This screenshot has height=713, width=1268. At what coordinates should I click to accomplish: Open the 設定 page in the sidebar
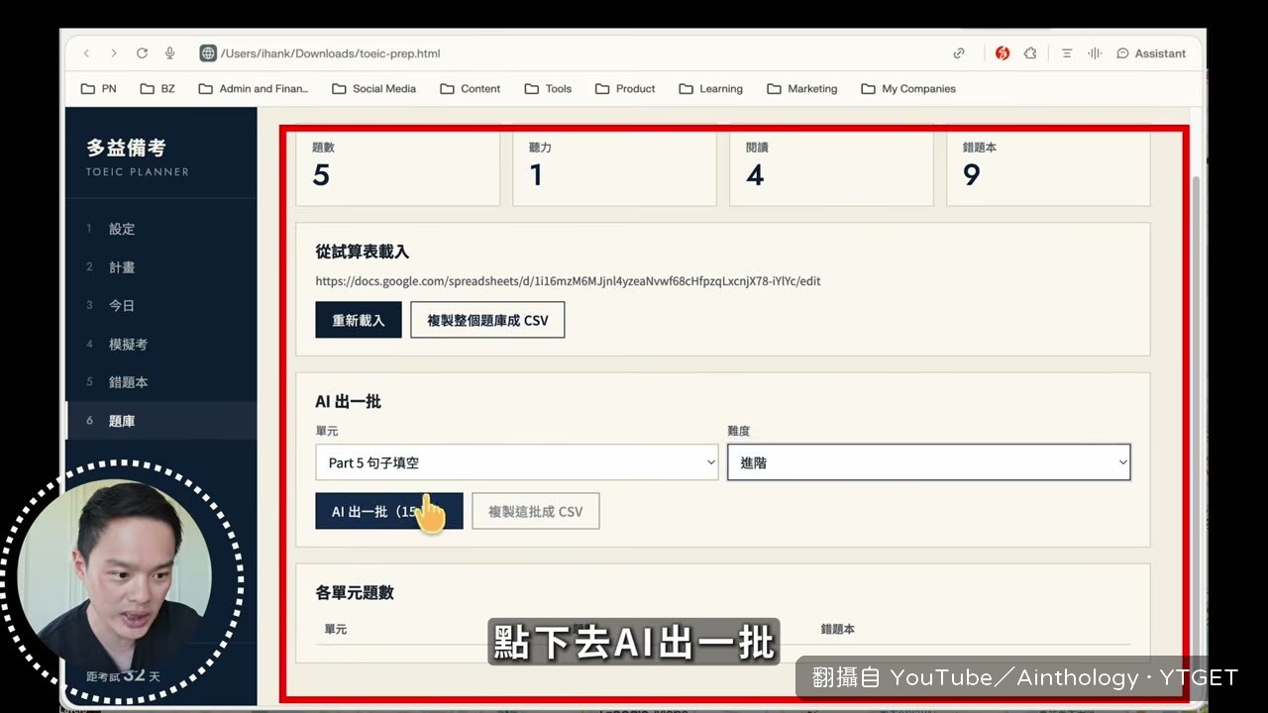[x=161, y=229]
